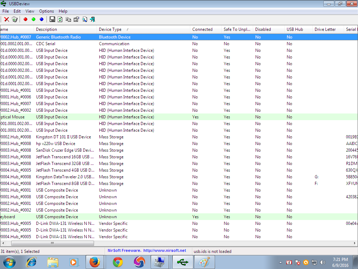Sort by the Disabled column header
The image size is (358, 269).
pos(269,29)
